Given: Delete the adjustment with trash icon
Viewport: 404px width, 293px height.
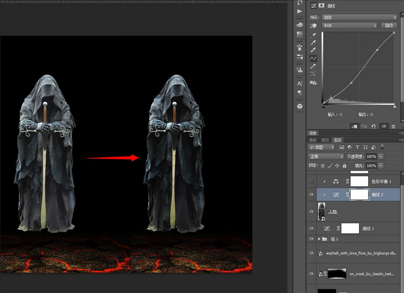Looking at the screenshot, I should [x=393, y=127].
